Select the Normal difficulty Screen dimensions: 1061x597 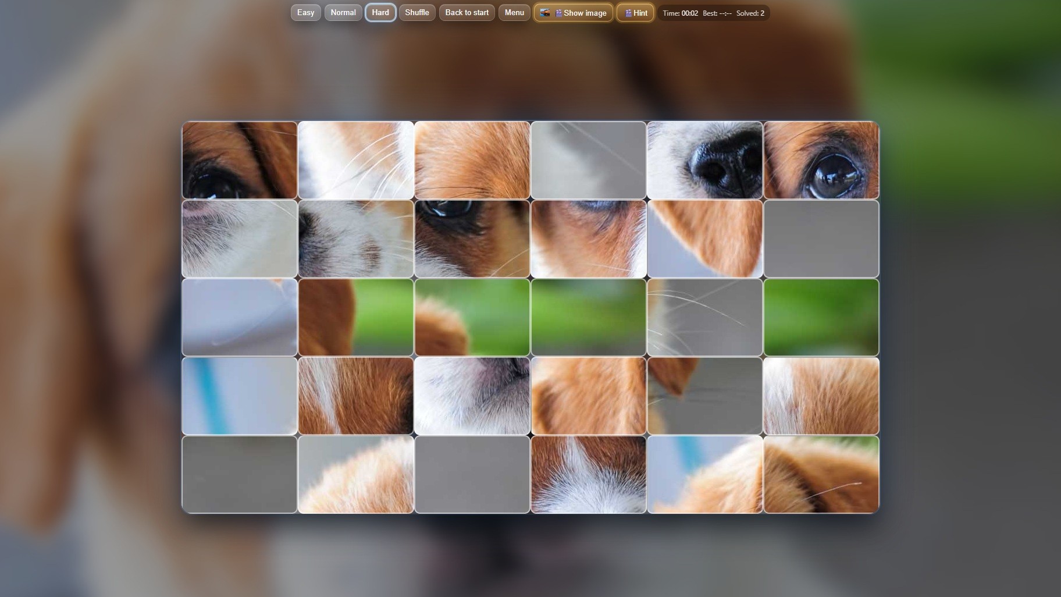(343, 12)
